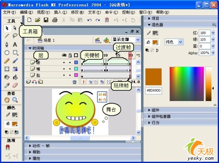
Task: Select the Eraser tool
Action: point(15,85)
